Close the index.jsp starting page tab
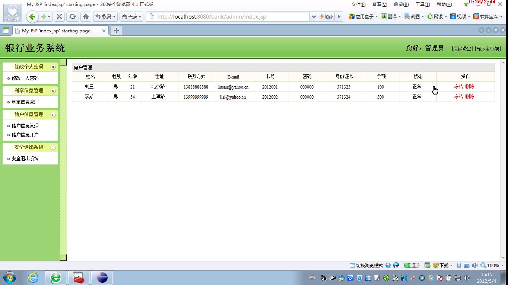 [104, 31]
